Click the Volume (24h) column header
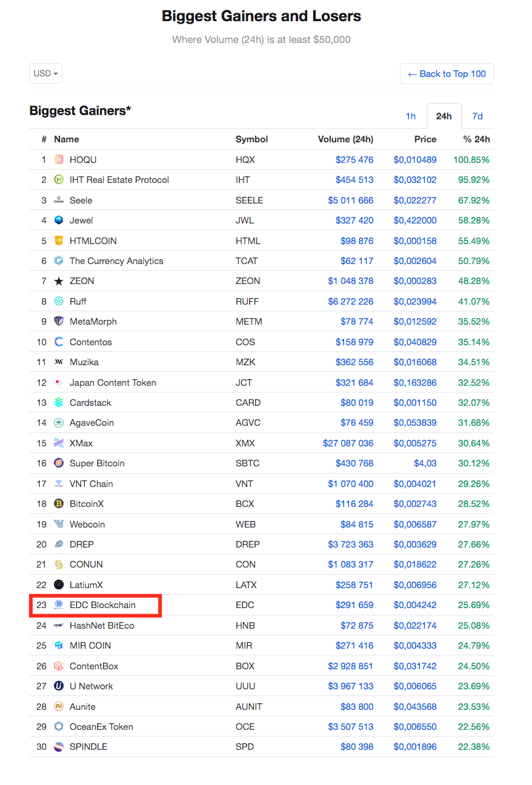This screenshot has width=532, height=785. [x=345, y=139]
